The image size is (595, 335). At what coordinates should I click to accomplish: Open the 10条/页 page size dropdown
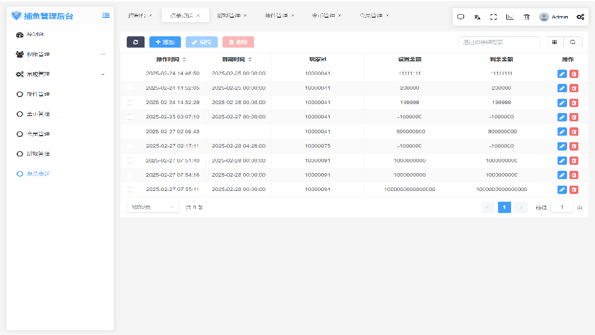click(x=153, y=207)
